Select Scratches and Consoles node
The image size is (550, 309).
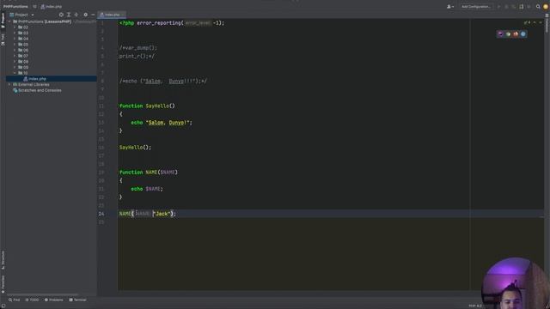pyautogui.click(x=37, y=90)
